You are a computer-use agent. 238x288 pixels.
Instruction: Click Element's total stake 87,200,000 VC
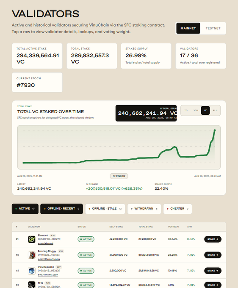(147, 239)
